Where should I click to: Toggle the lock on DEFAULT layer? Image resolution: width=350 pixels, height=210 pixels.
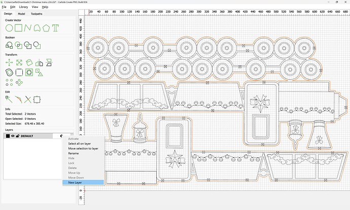point(17,136)
